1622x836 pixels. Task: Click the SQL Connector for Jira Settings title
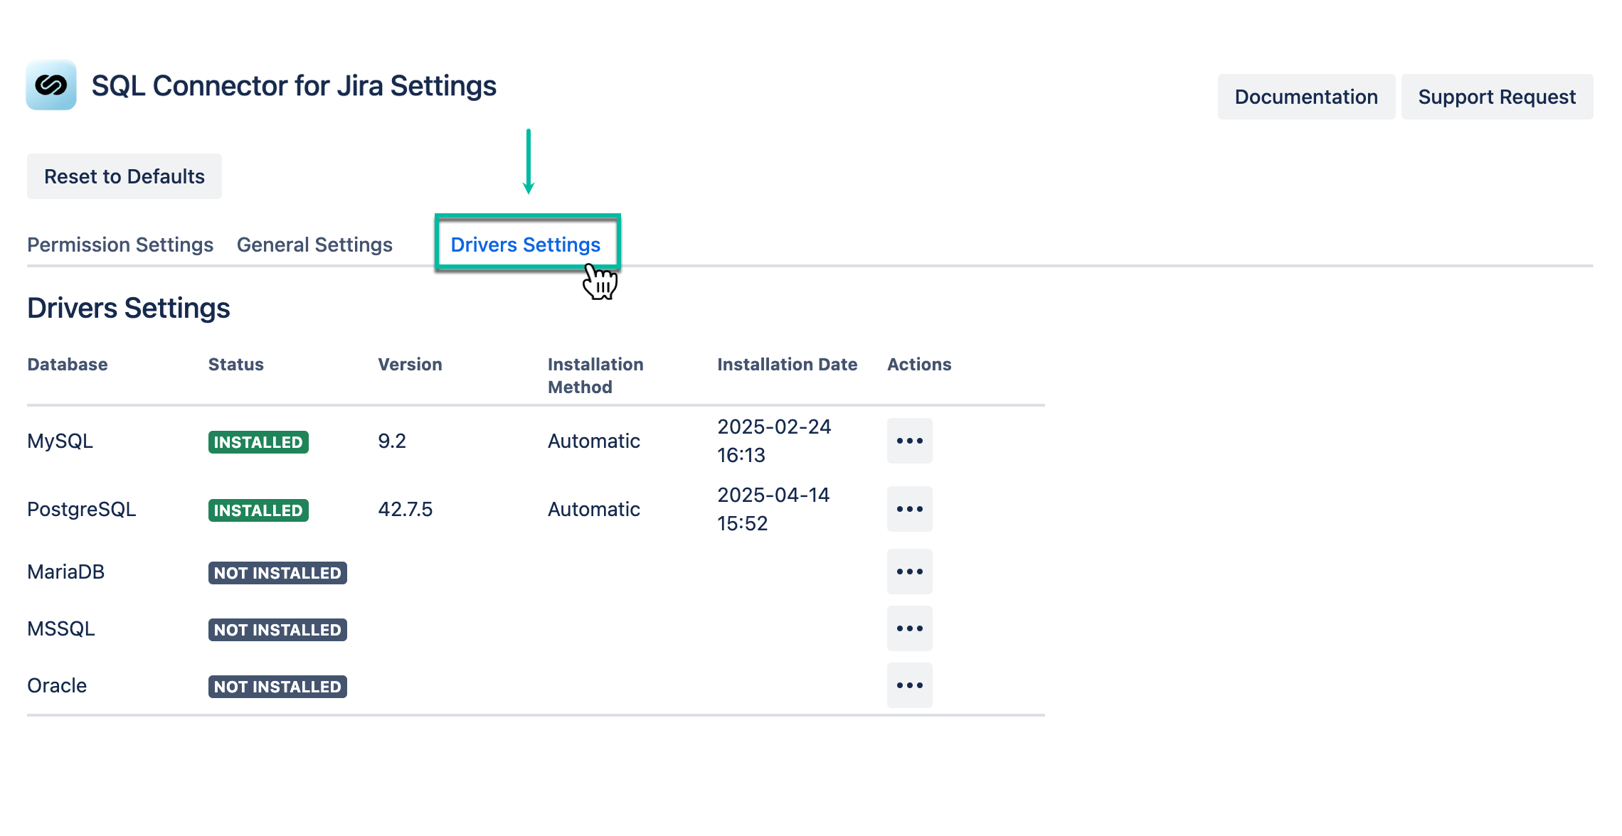(294, 85)
